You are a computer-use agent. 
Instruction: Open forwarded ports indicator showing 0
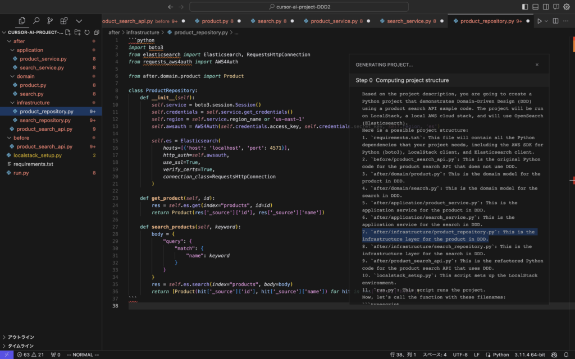tap(56, 355)
